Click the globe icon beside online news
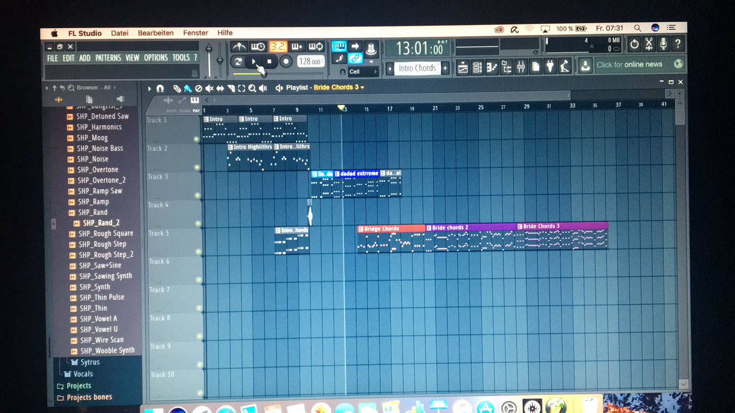This screenshot has width=735, height=413. pos(678,64)
